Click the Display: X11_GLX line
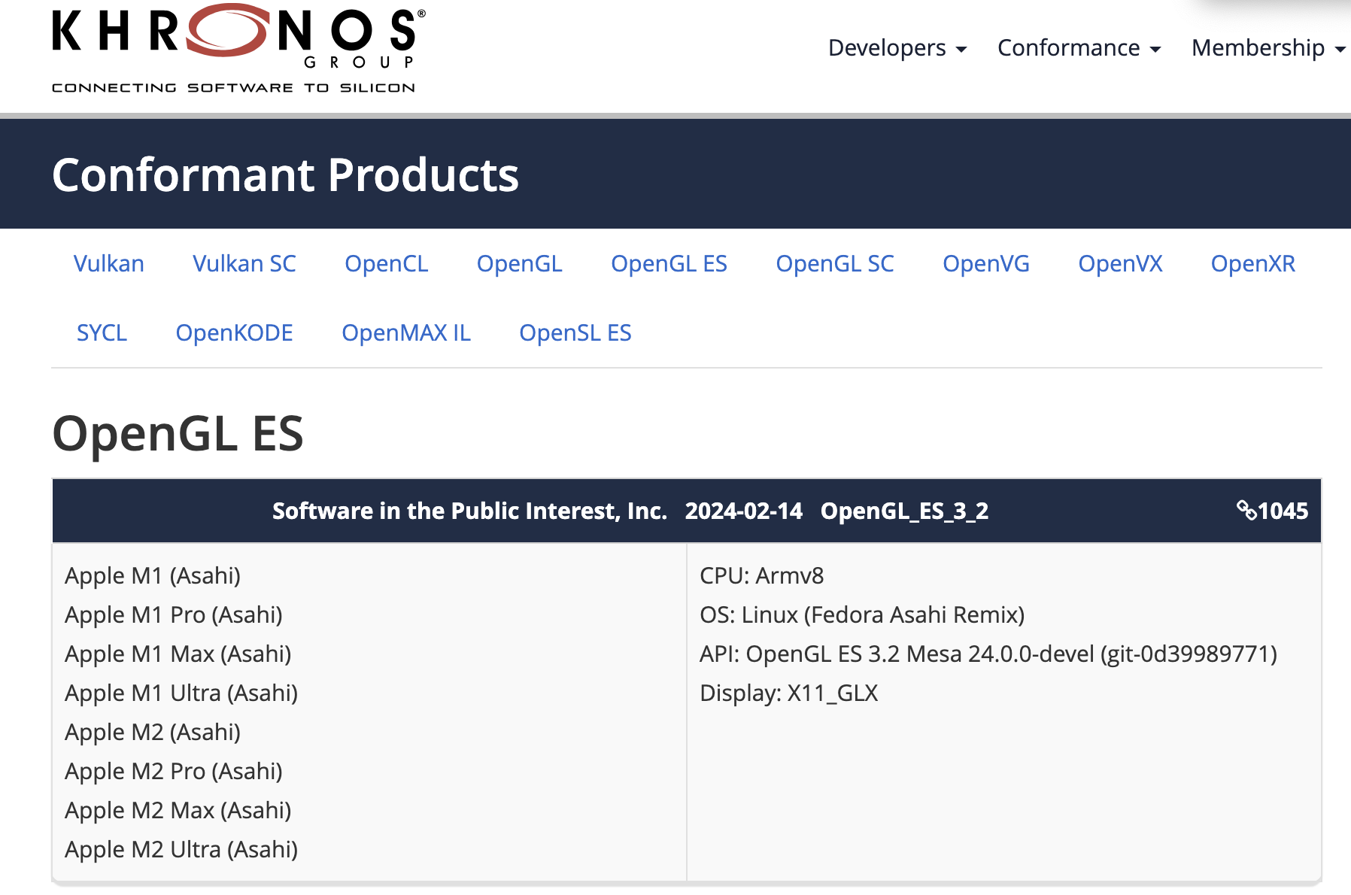Viewport: 1351px width, 895px height. [789, 693]
